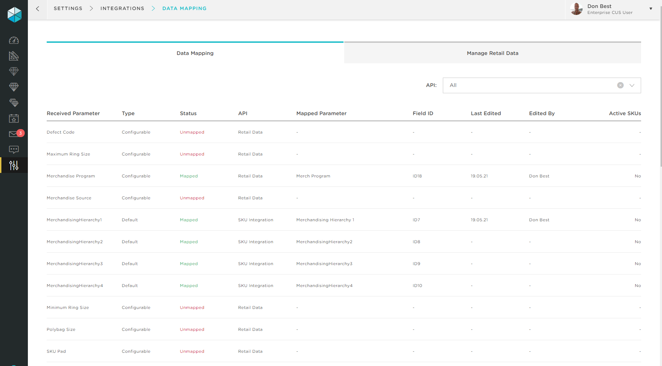Open the Maximum Ring Size parameter

(x=68, y=154)
